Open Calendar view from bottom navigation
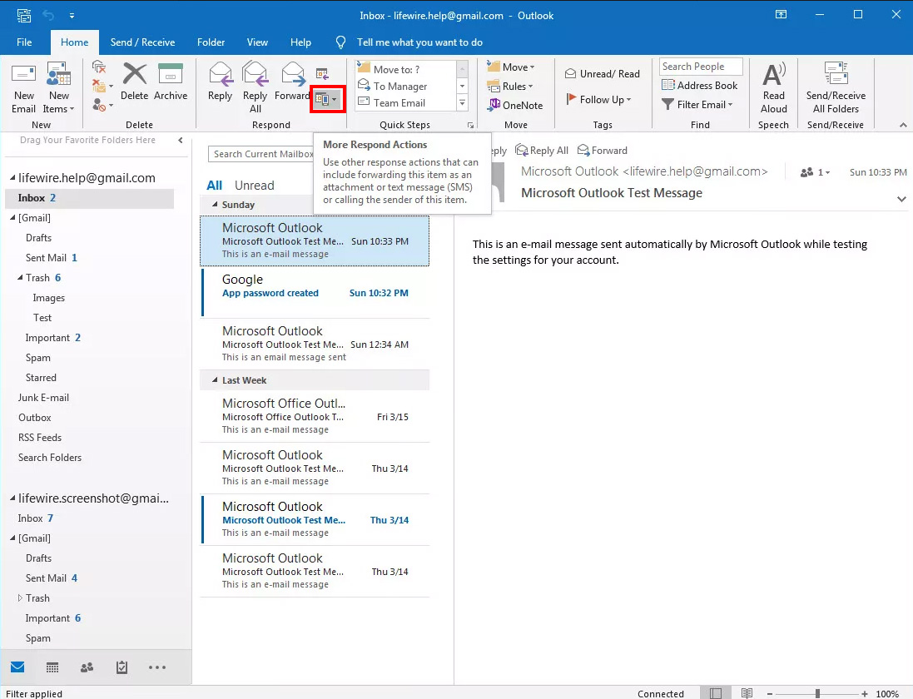This screenshot has height=699, width=913. pyautogui.click(x=52, y=667)
